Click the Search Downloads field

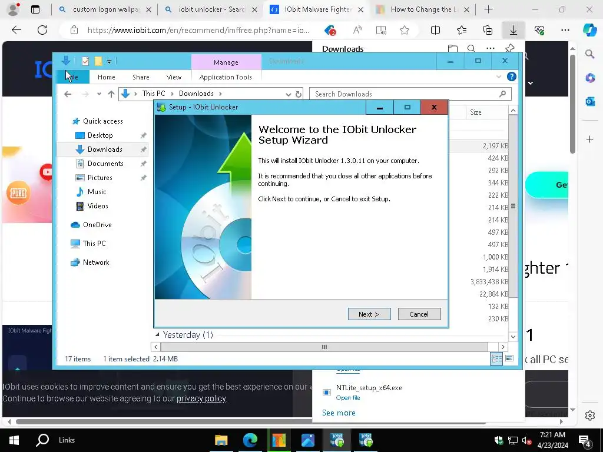click(x=410, y=94)
